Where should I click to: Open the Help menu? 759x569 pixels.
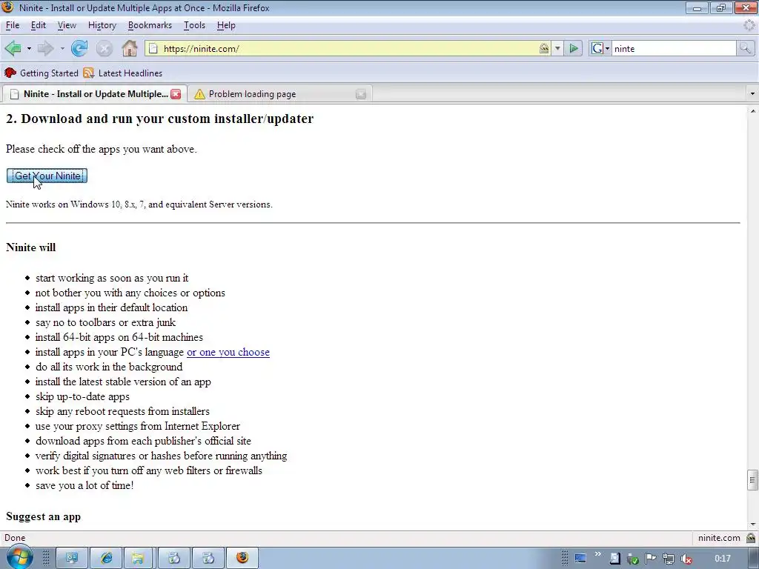tap(226, 25)
